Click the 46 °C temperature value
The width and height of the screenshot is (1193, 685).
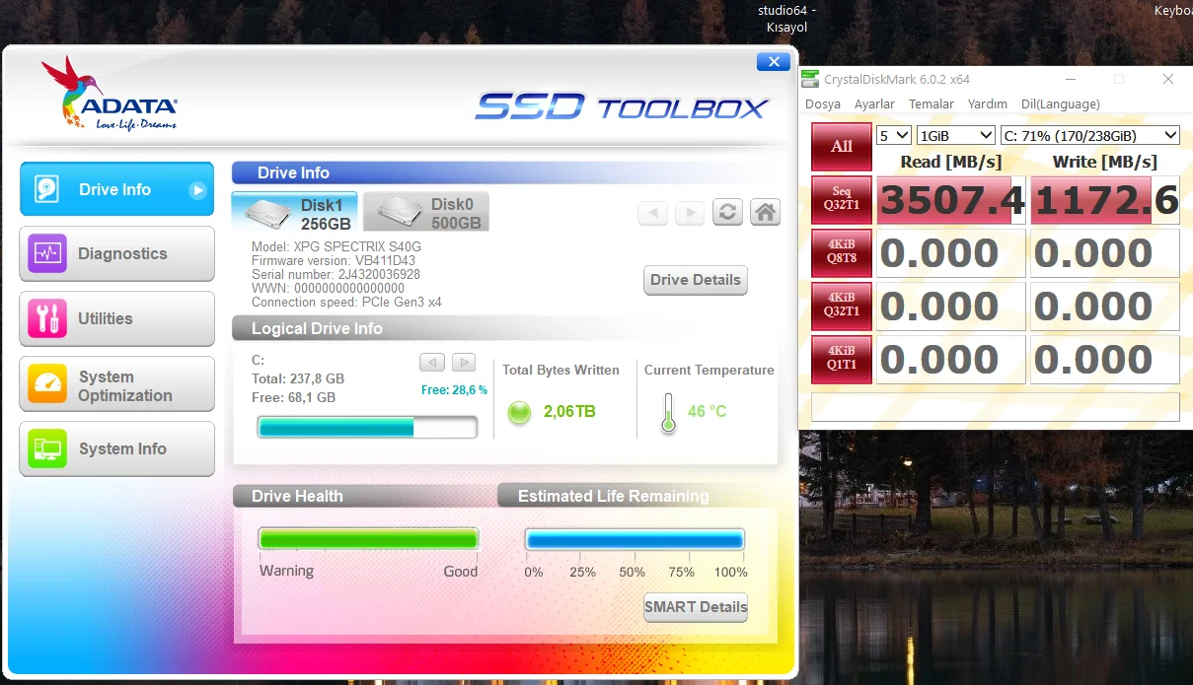(707, 411)
